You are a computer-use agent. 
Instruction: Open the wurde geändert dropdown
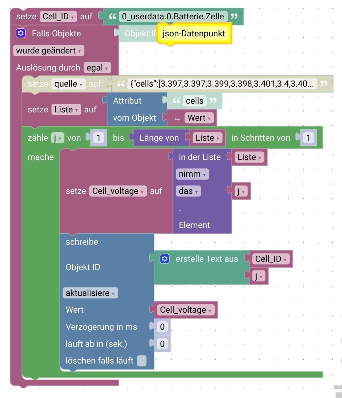coord(49,51)
